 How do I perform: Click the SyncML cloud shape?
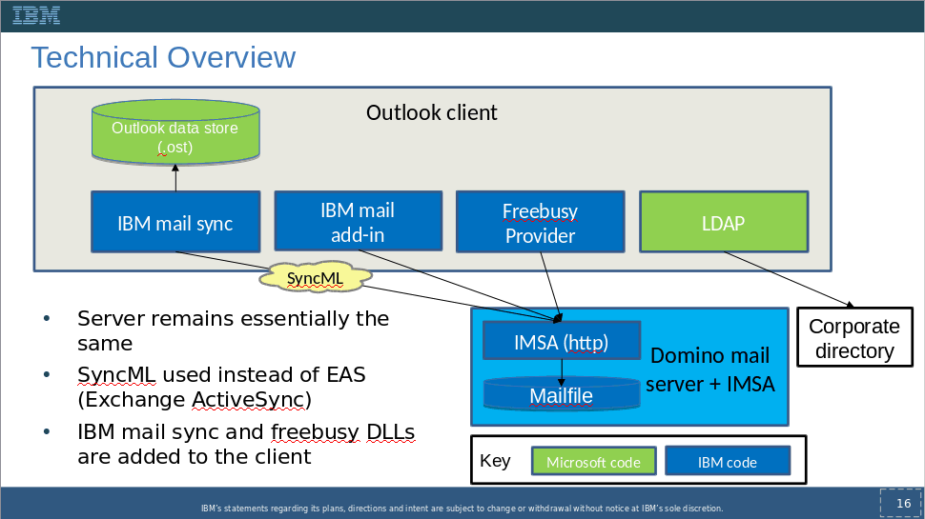(x=315, y=277)
